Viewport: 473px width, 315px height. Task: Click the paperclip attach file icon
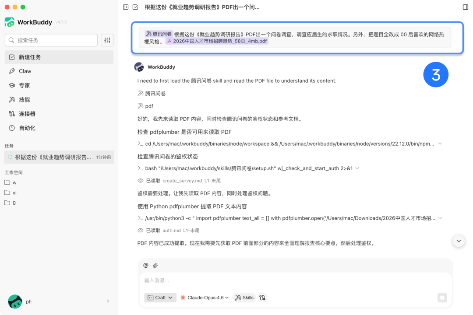pos(155,265)
